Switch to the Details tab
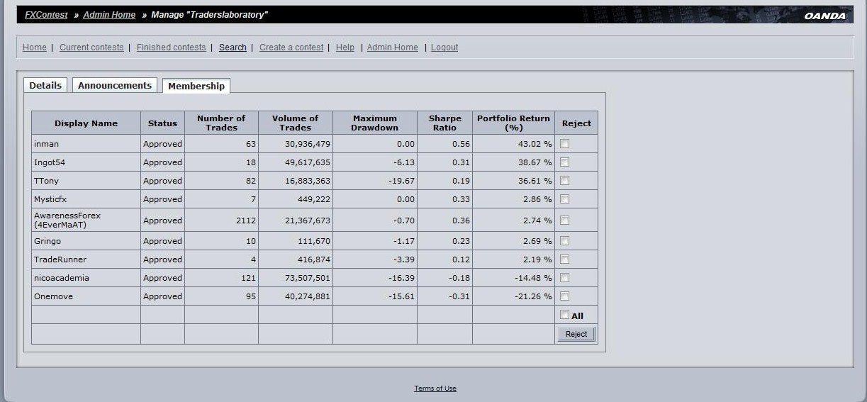Viewport: 867px width, 402px height. (x=45, y=85)
